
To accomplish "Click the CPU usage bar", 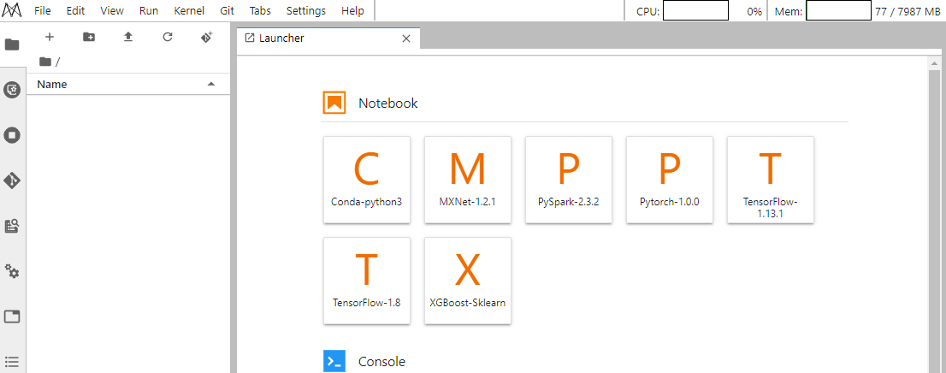I will pyautogui.click(x=695, y=11).
